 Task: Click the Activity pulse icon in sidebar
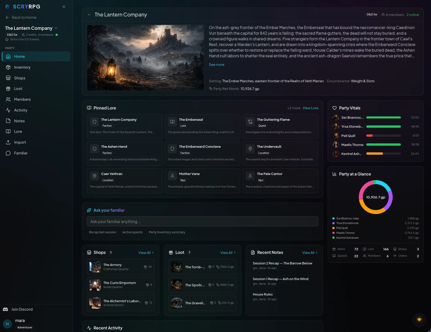[x=8, y=110]
